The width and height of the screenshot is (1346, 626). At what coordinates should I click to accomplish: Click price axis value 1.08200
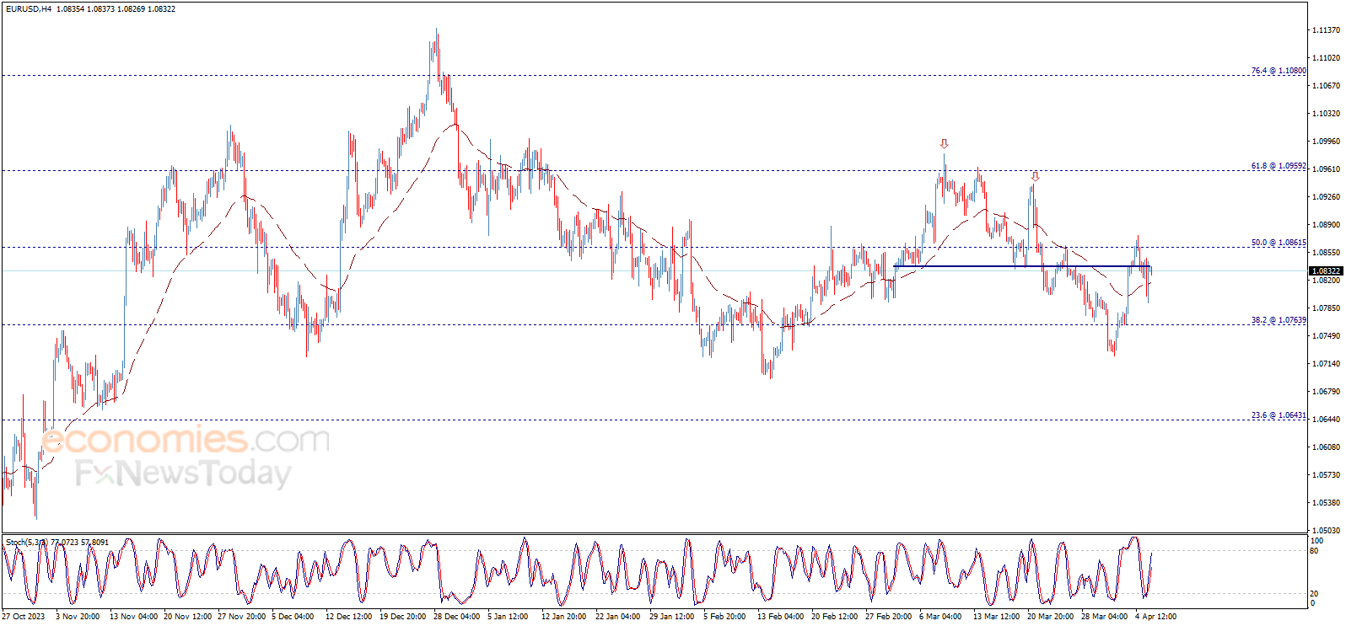tap(1326, 281)
